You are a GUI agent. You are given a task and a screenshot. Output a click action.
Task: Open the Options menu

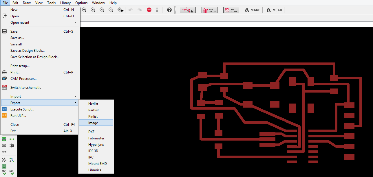click(81, 3)
